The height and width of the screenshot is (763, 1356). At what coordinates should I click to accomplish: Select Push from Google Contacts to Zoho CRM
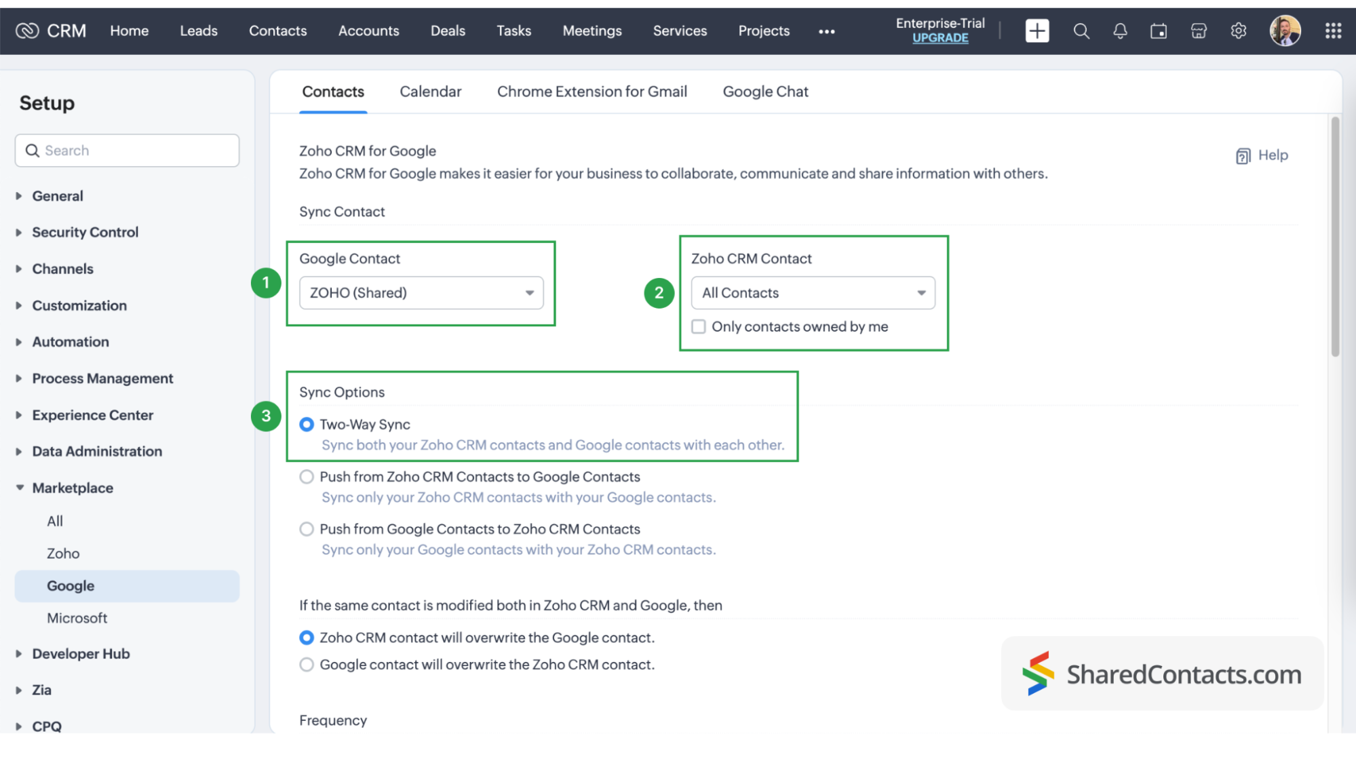[x=307, y=529]
